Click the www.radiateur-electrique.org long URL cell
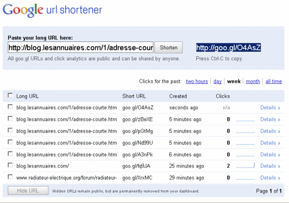 click(66, 178)
